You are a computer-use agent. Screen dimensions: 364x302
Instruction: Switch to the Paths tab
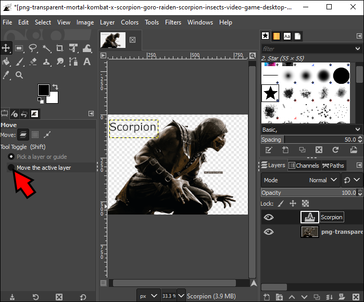coord(333,166)
